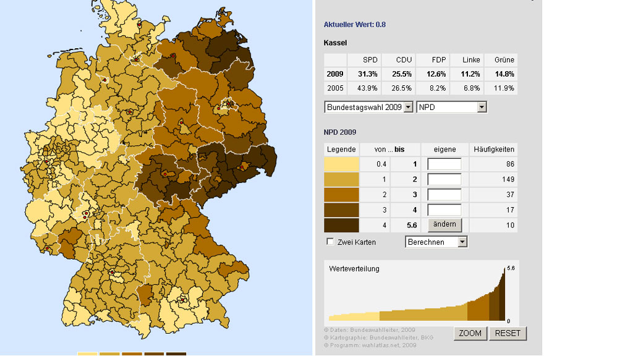Hit the RESET button
The width and height of the screenshot is (633, 356).
tap(508, 333)
